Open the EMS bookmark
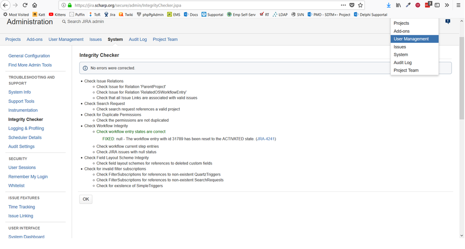Viewport: 465px width, 249px height. (174, 14)
